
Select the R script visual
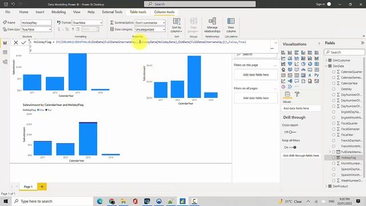tap(310, 75)
